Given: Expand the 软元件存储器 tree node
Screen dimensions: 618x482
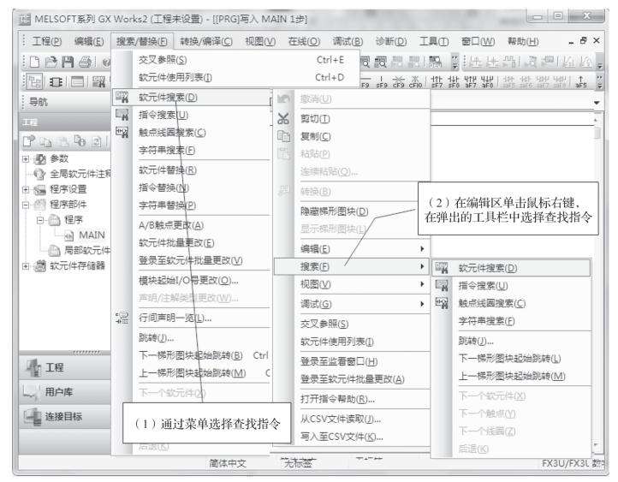Looking at the screenshot, I should (26, 266).
